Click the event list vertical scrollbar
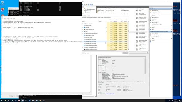The width and height of the screenshot is (182, 102). 148,20
